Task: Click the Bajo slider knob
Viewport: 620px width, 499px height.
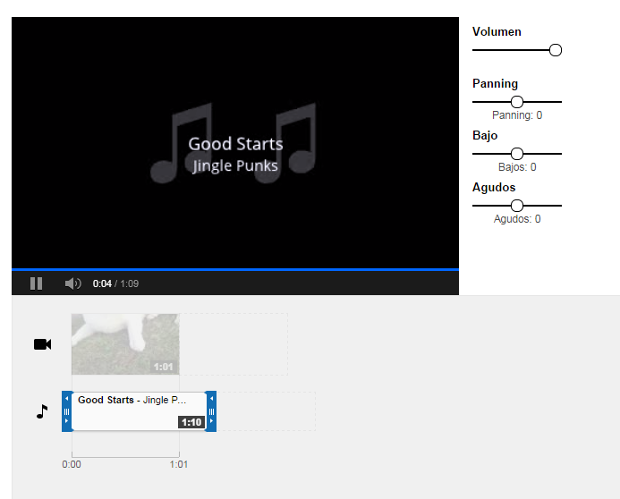Action: coord(517,154)
